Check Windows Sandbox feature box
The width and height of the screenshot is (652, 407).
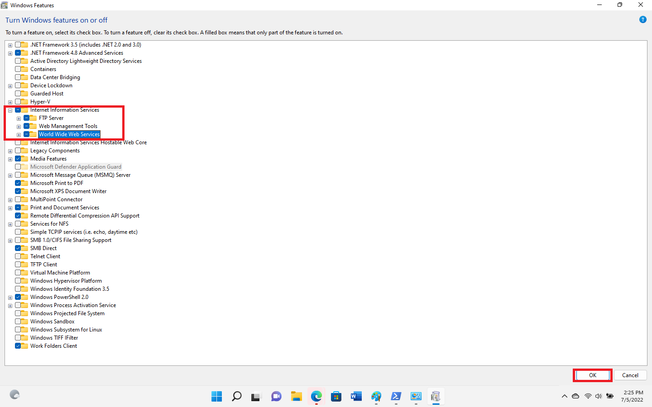[18, 322]
